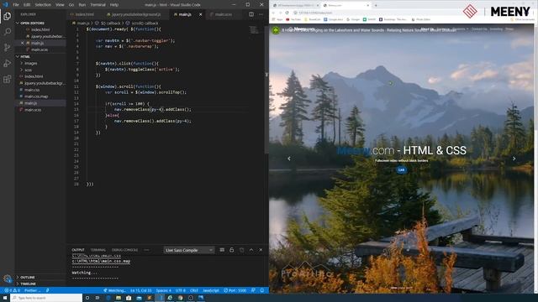Screen dimensions: 538x302
Task: Click the CRLF line ending status item
Action: [x=194, y=290]
